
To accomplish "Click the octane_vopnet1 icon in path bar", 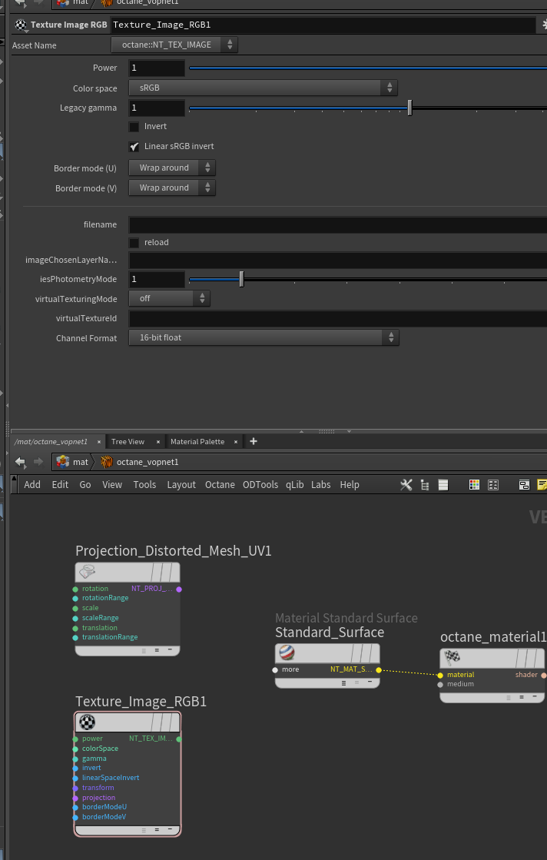I will 106,462.
